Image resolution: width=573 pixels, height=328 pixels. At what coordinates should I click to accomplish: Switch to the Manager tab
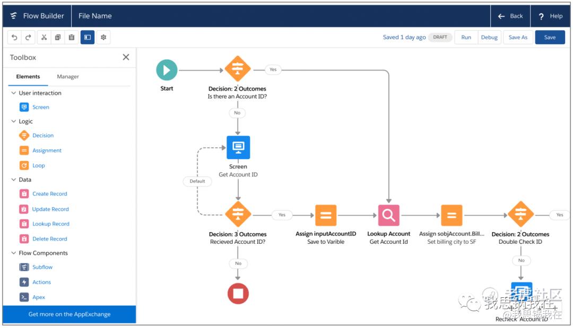(68, 77)
